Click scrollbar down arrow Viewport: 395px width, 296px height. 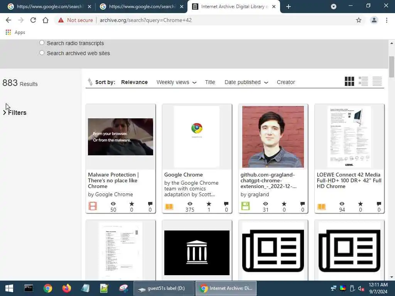pos(392,277)
